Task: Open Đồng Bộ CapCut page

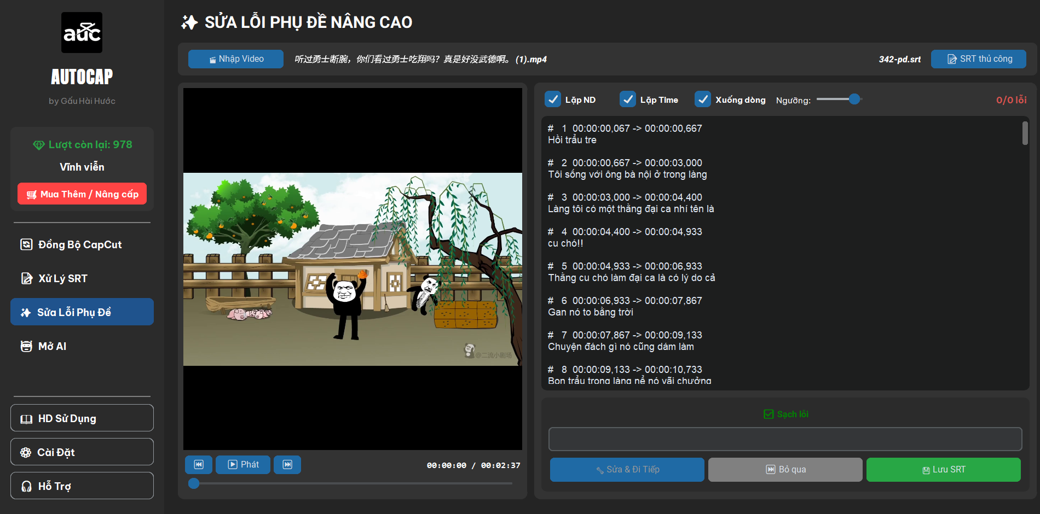Action: [82, 244]
